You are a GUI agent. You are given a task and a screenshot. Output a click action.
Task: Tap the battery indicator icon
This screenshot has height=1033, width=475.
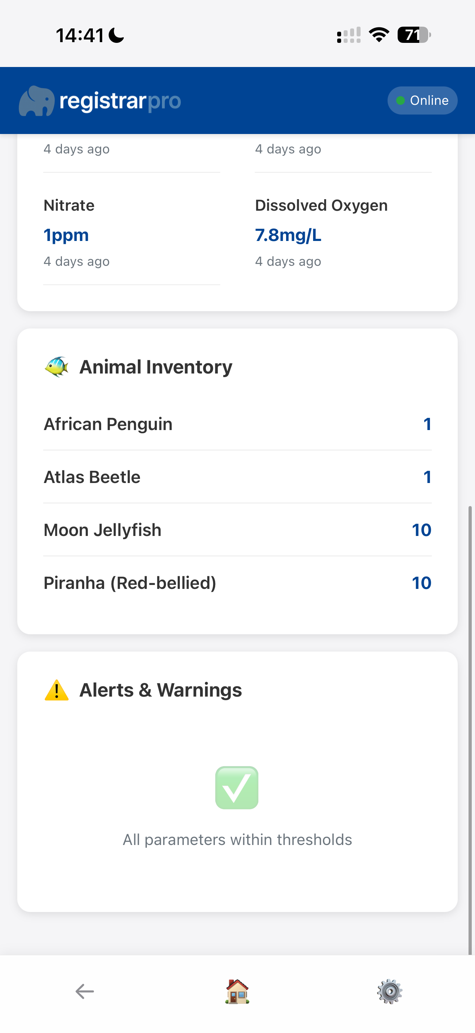(414, 35)
